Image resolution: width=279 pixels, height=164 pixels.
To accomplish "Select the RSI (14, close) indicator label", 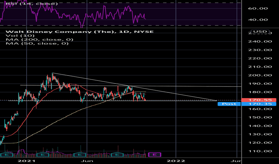I will [x=32, y=4].
